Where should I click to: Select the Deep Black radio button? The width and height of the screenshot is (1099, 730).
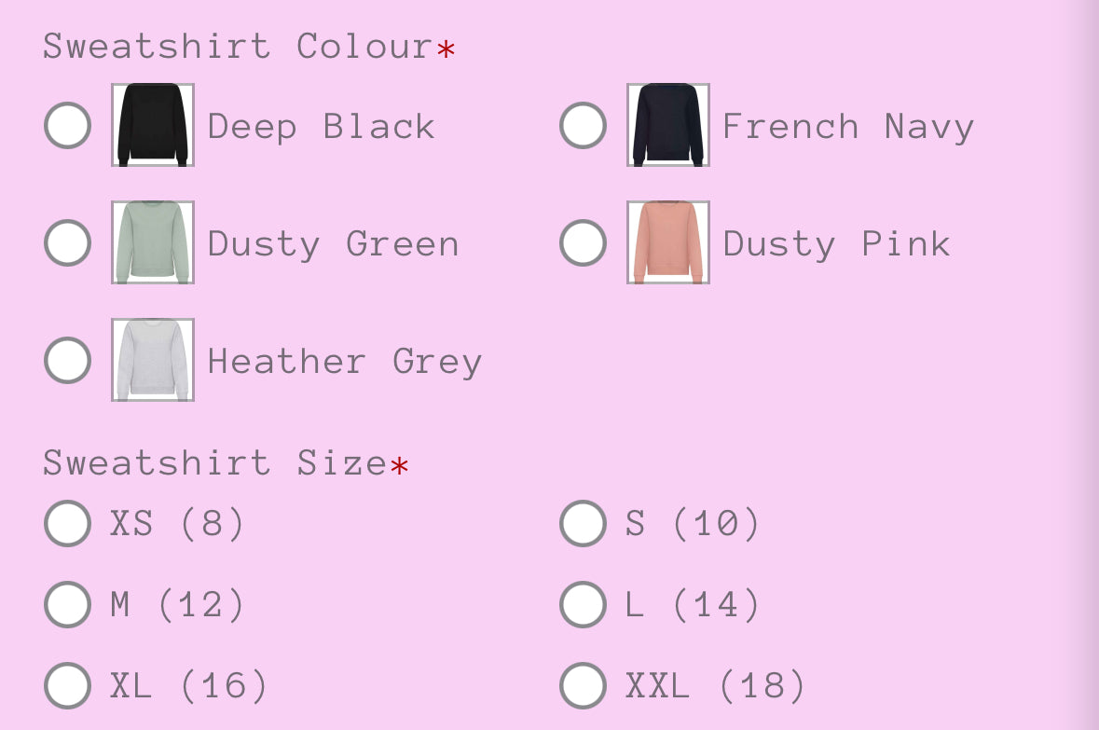tap(67, 125)
